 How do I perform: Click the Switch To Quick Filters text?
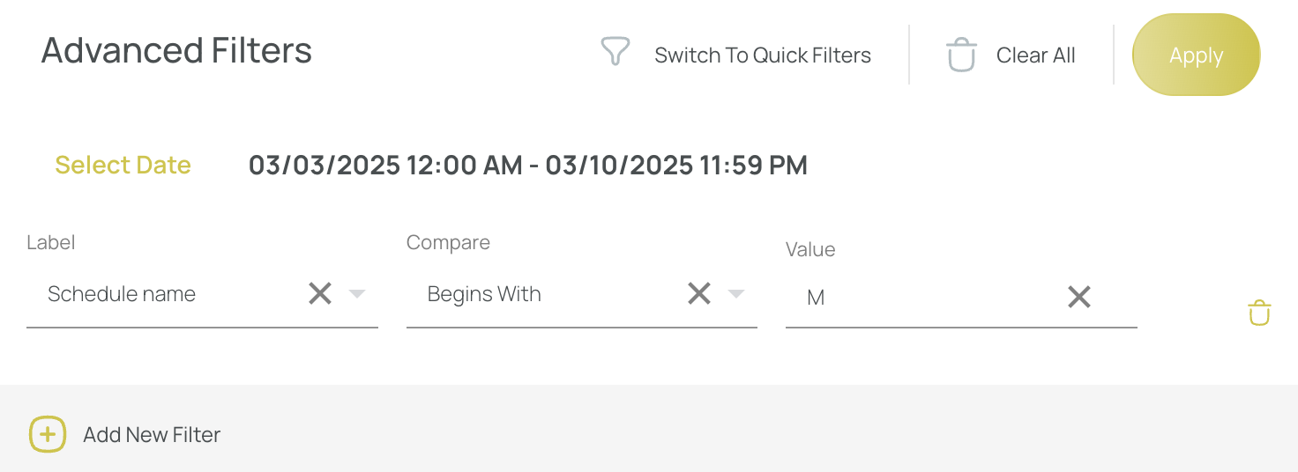pos(763,55)
